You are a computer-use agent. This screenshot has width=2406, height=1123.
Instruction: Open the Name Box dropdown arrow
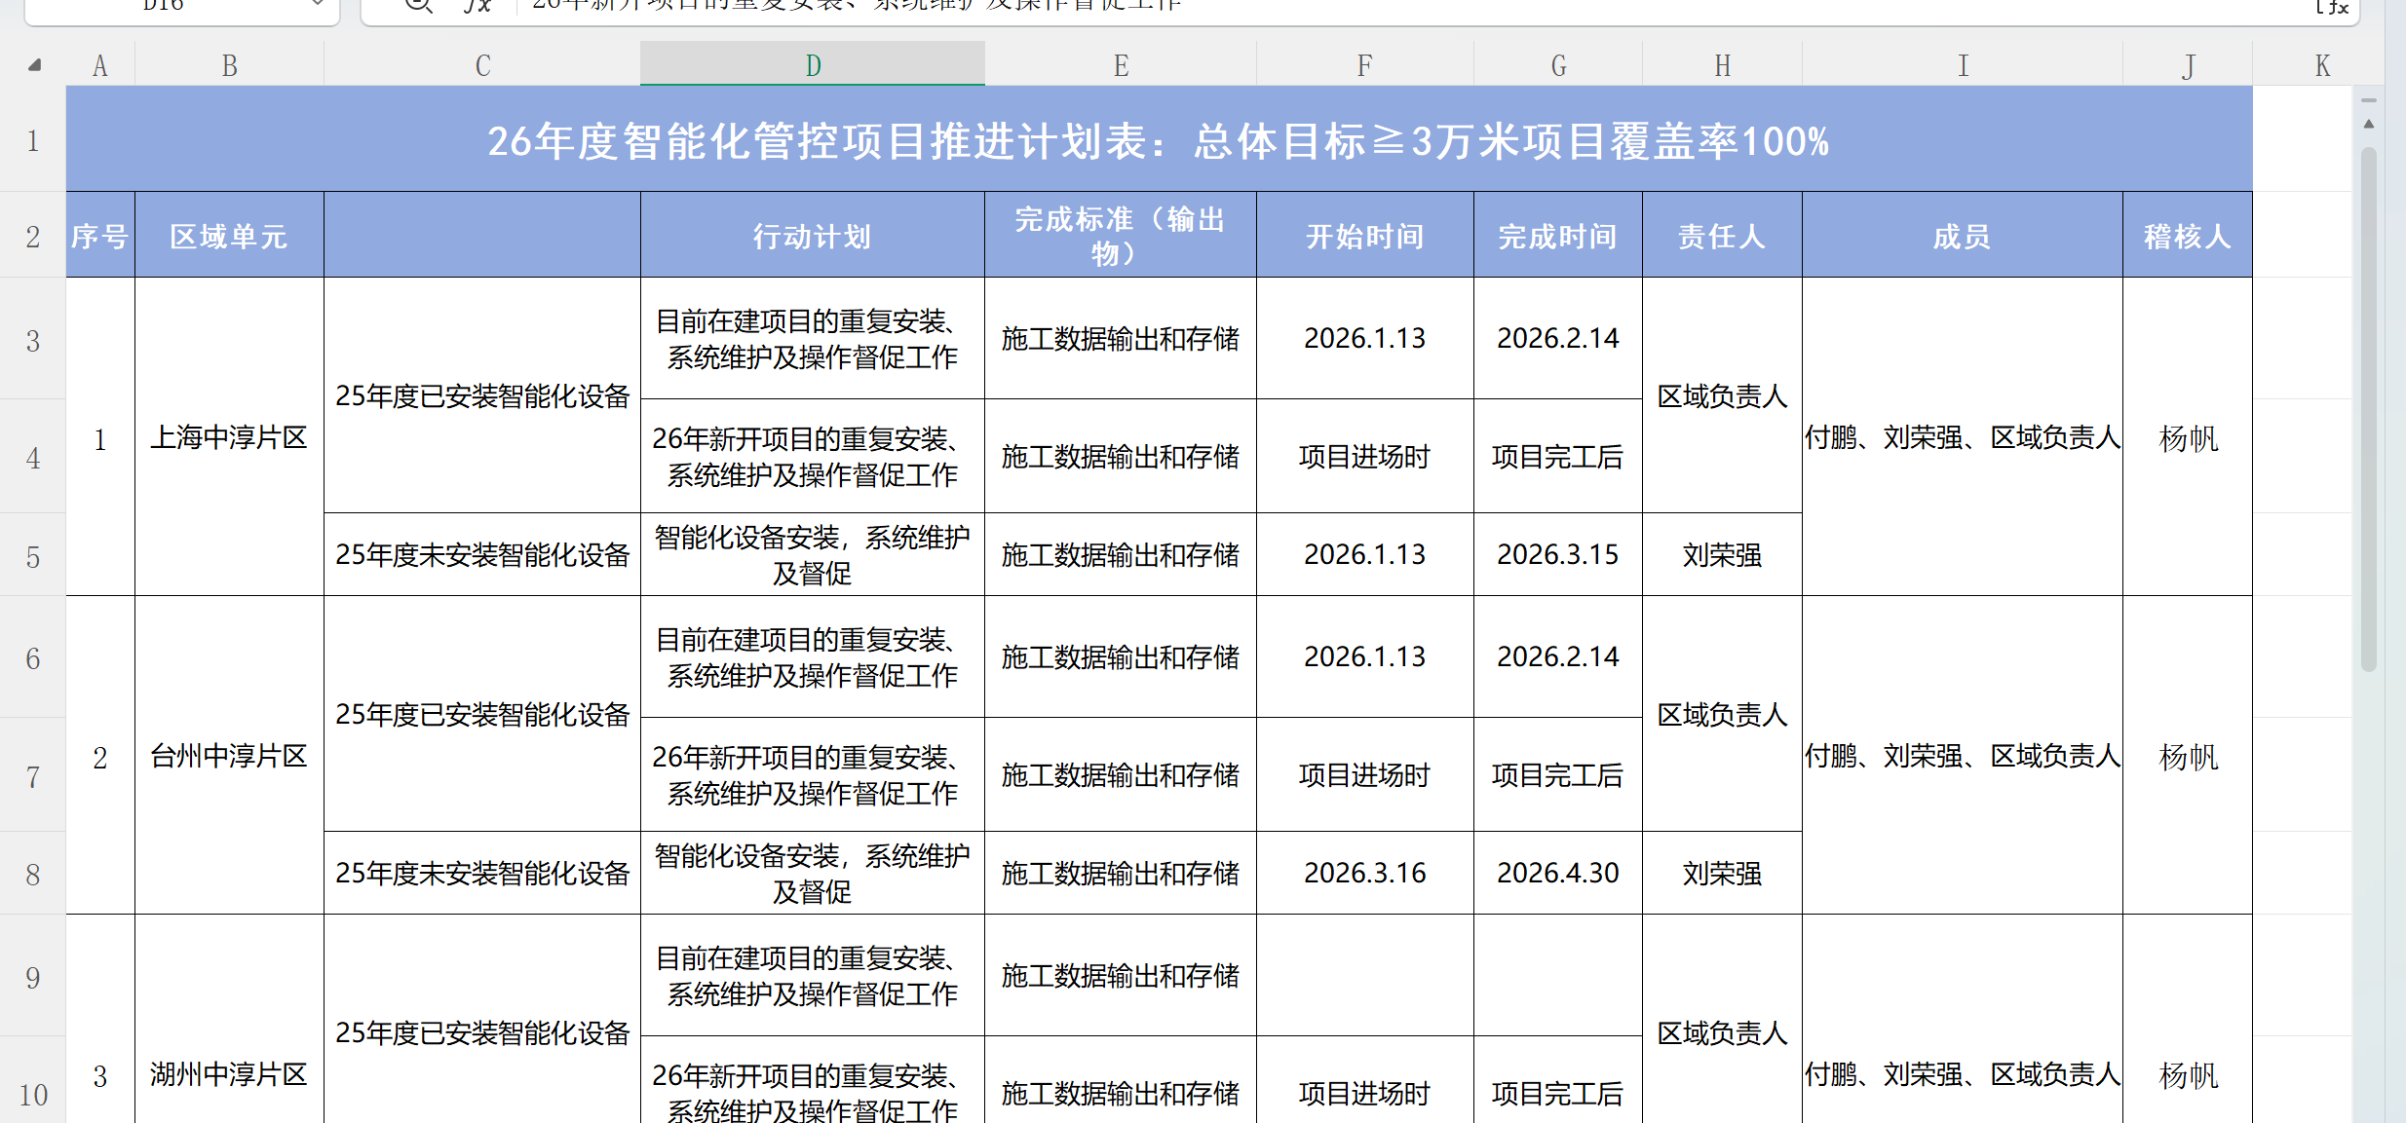[x=318, y=5]
